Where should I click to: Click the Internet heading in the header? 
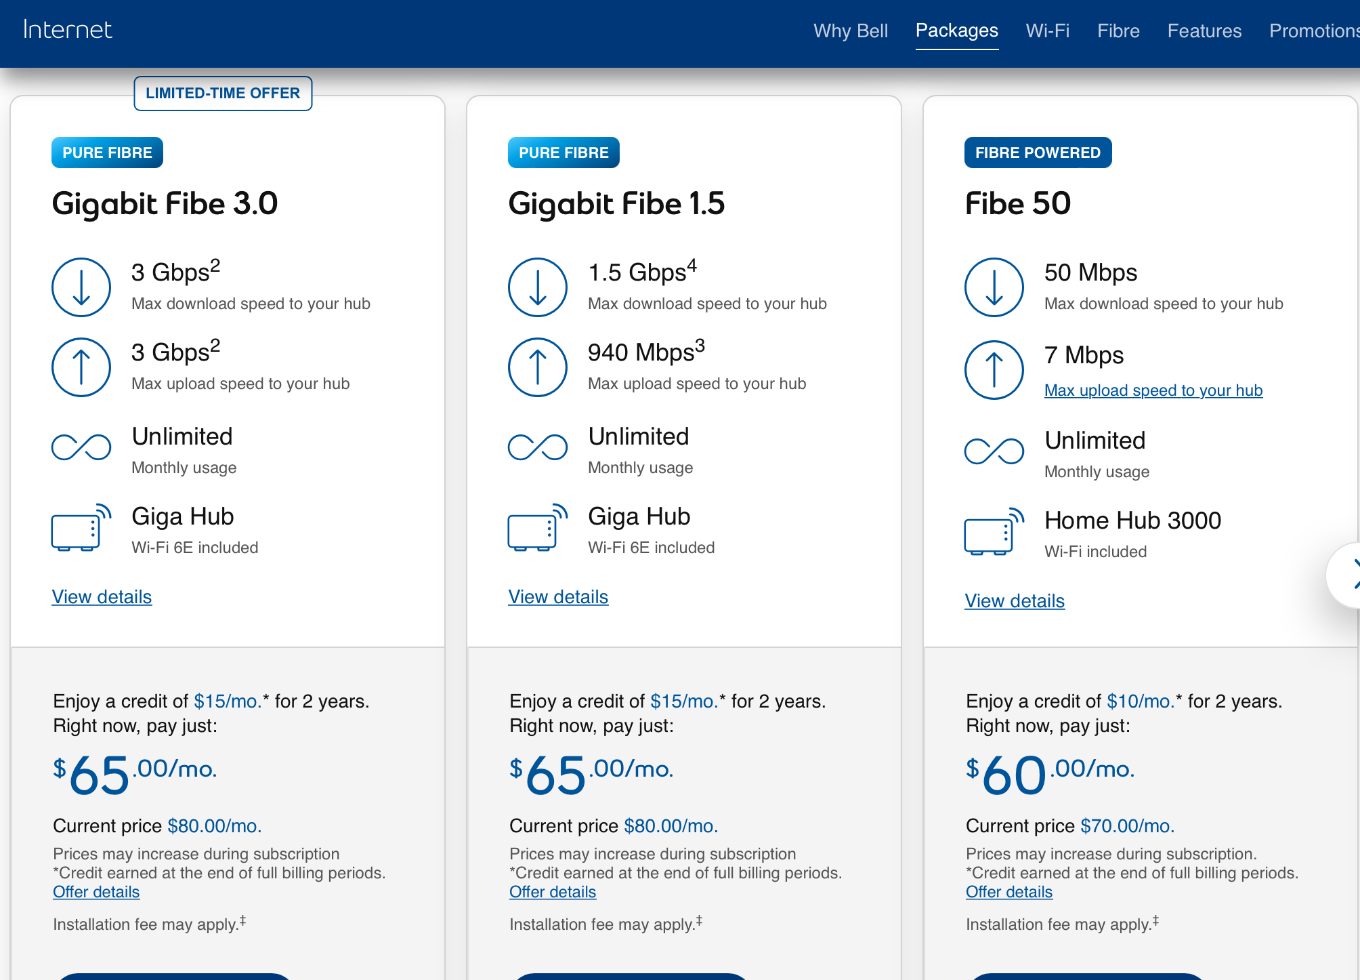pos(67,30)
